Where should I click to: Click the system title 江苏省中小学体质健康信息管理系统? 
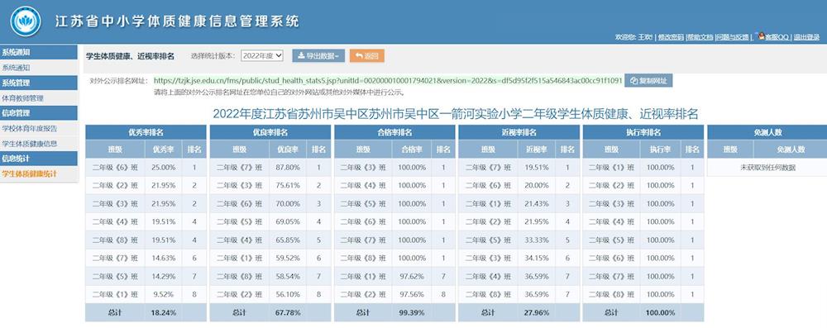[177, 21]
